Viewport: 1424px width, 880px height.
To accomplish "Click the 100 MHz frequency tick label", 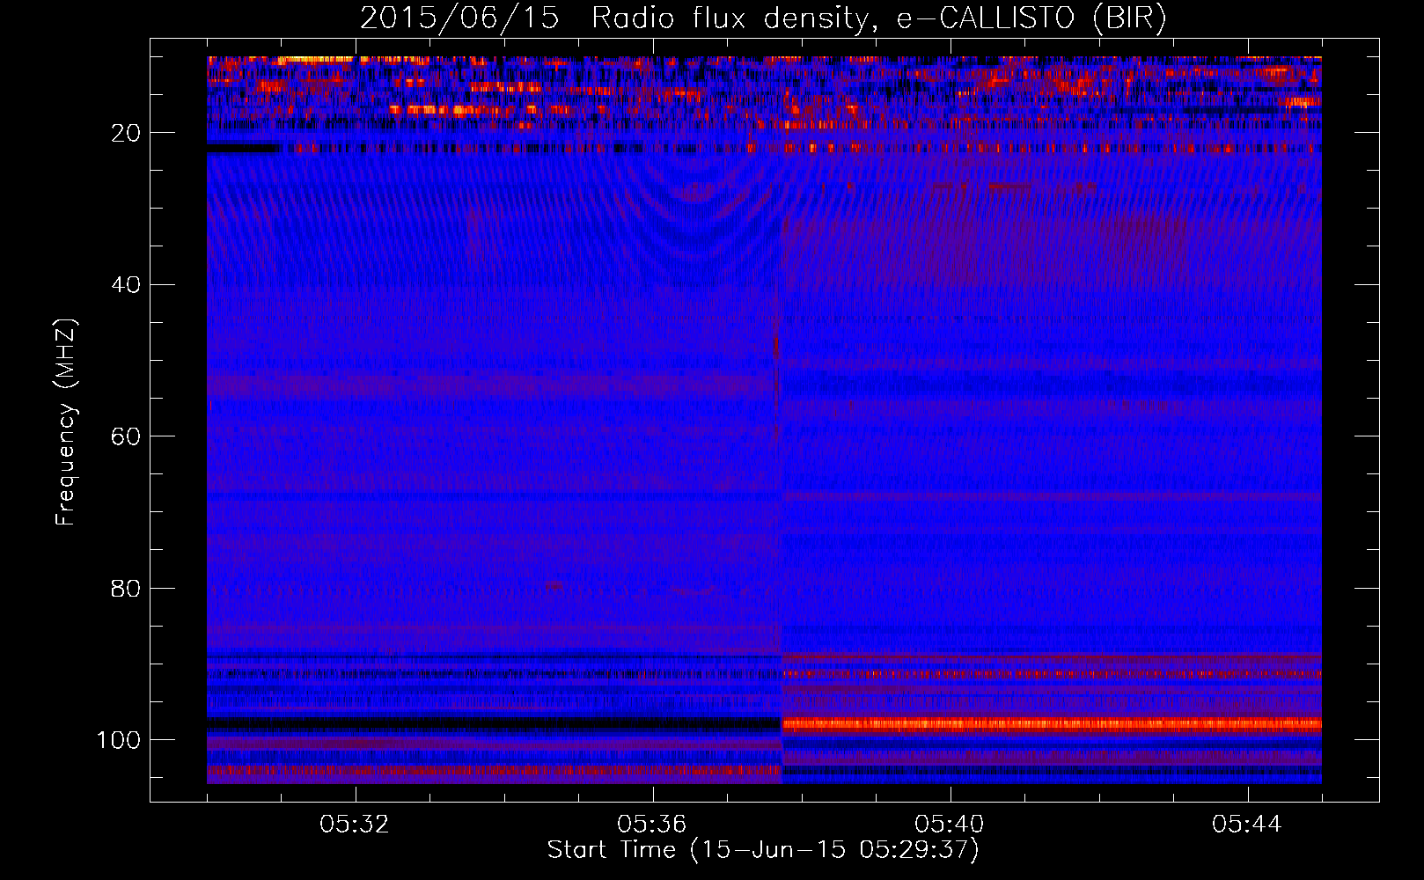I will 120,740.
